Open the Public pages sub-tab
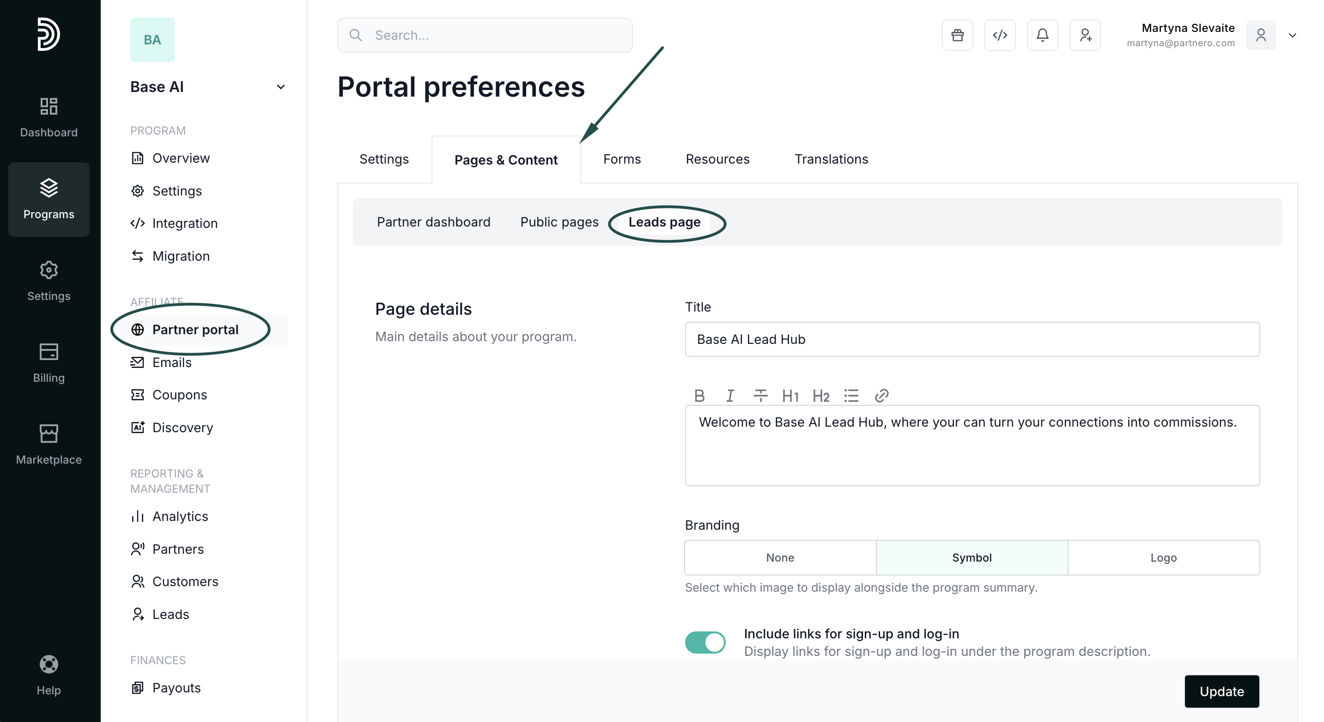Image resolution: width=1324 pixels, height=722 pixels. (559, 222)
